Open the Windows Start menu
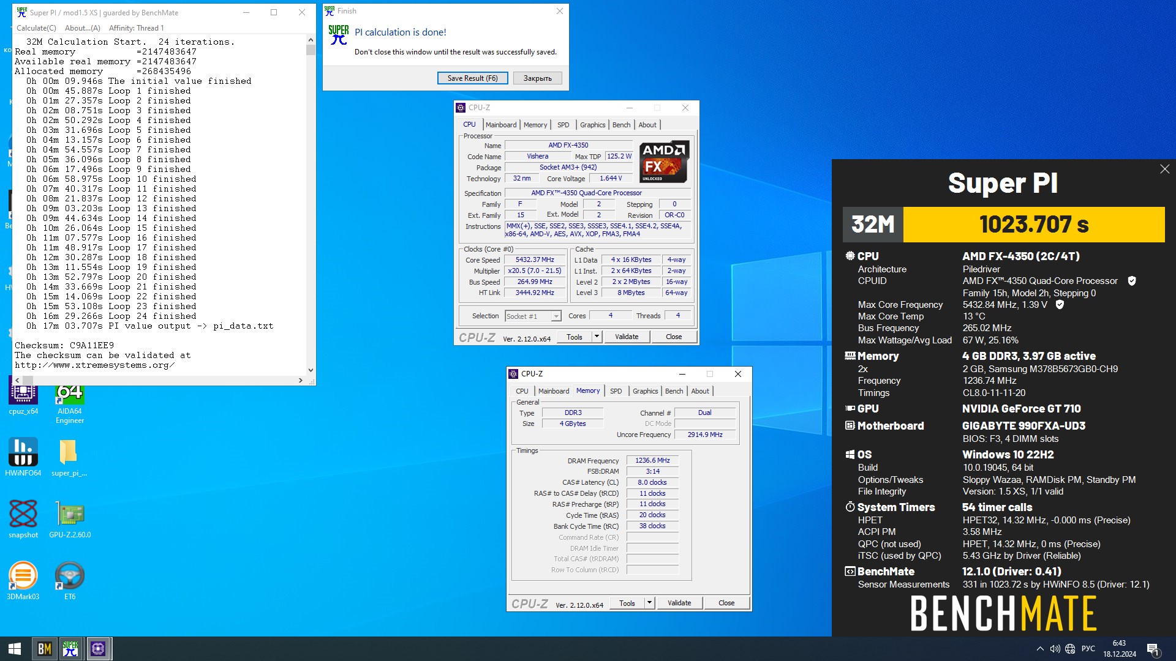This screenshot has height=661, width=1176. (x=15, y=649)
